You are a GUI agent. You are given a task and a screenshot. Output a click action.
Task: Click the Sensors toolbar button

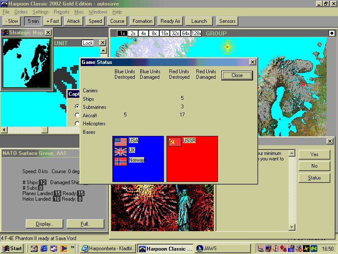(227, 21)
